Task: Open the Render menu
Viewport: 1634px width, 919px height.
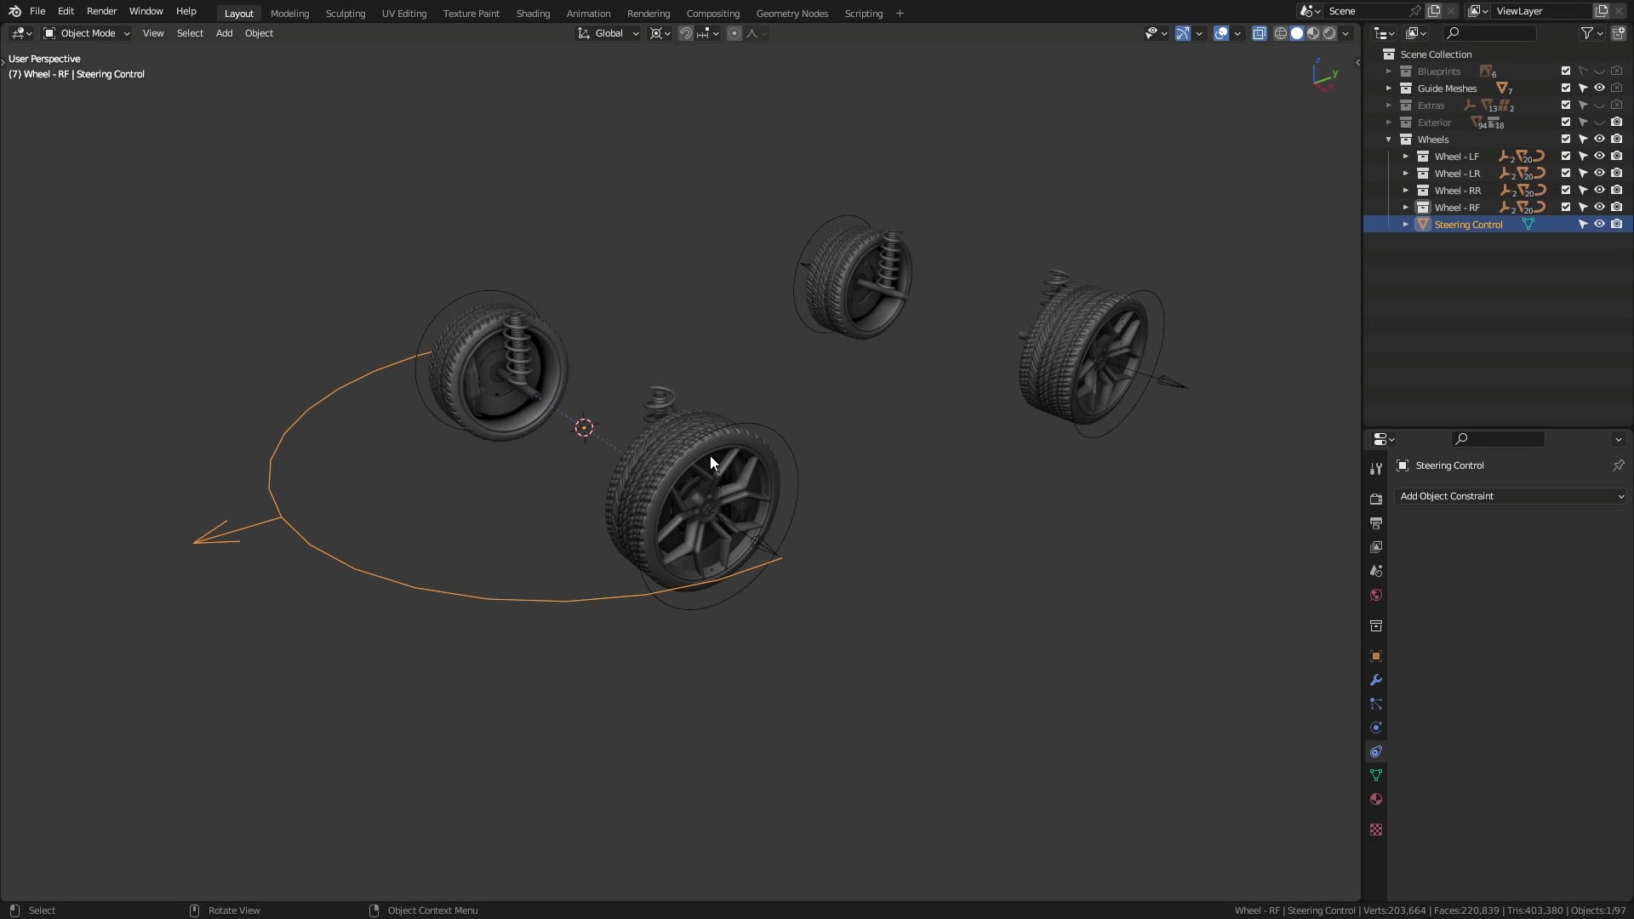Action: [101, 11]
